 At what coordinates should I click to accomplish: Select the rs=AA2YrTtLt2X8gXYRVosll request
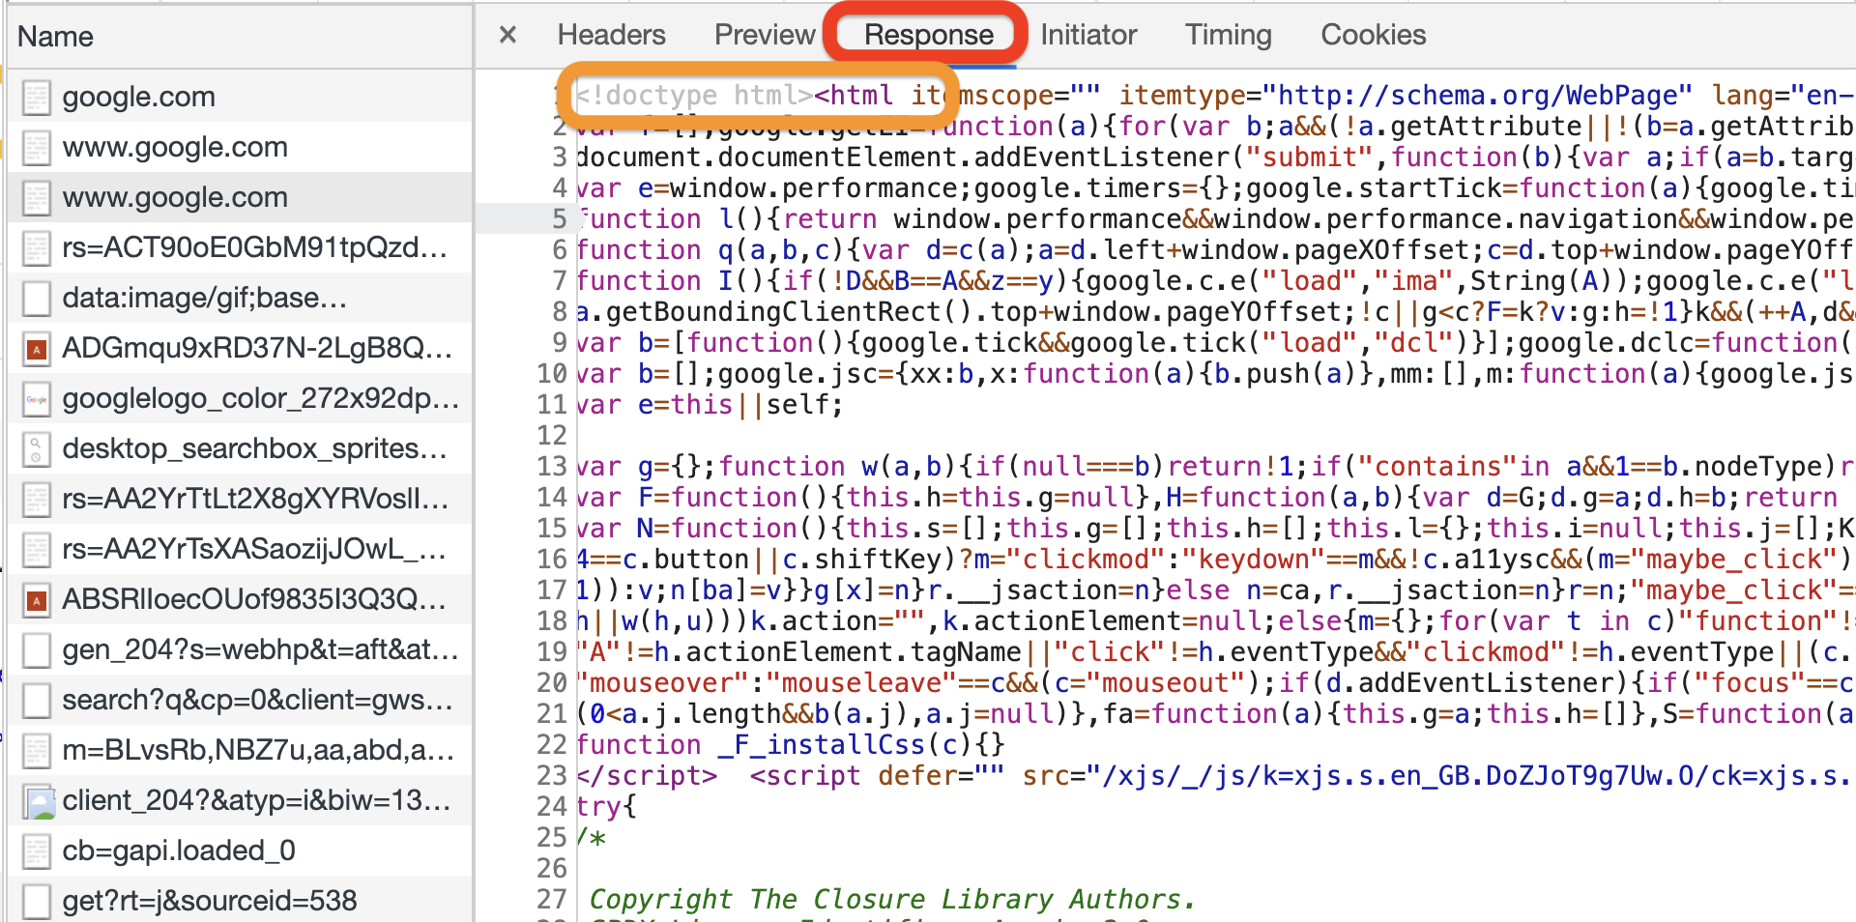240,499
